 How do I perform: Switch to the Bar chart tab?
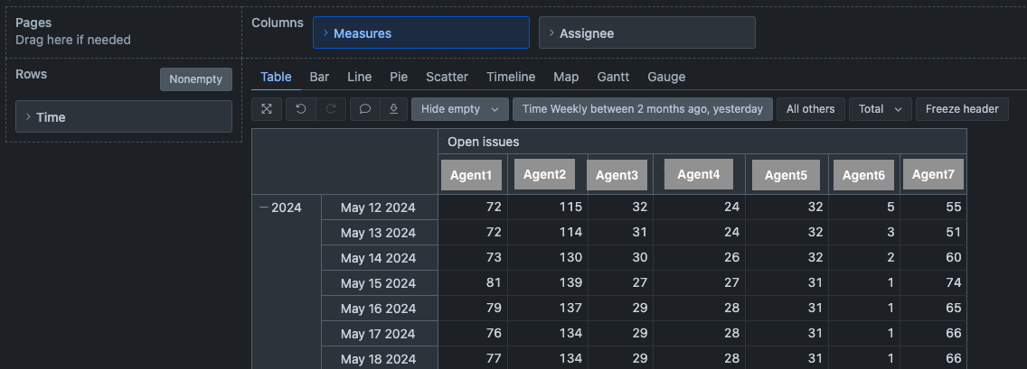point(319,77)
